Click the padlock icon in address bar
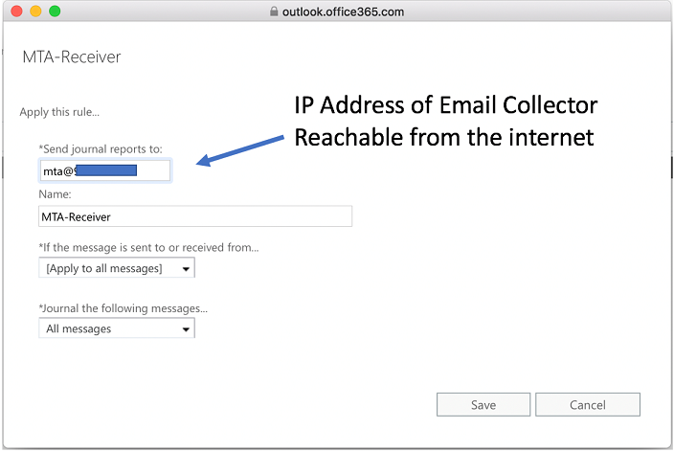The width and height of the screenshot is (674, 452). pyautogui.click(x=276, y=11)
